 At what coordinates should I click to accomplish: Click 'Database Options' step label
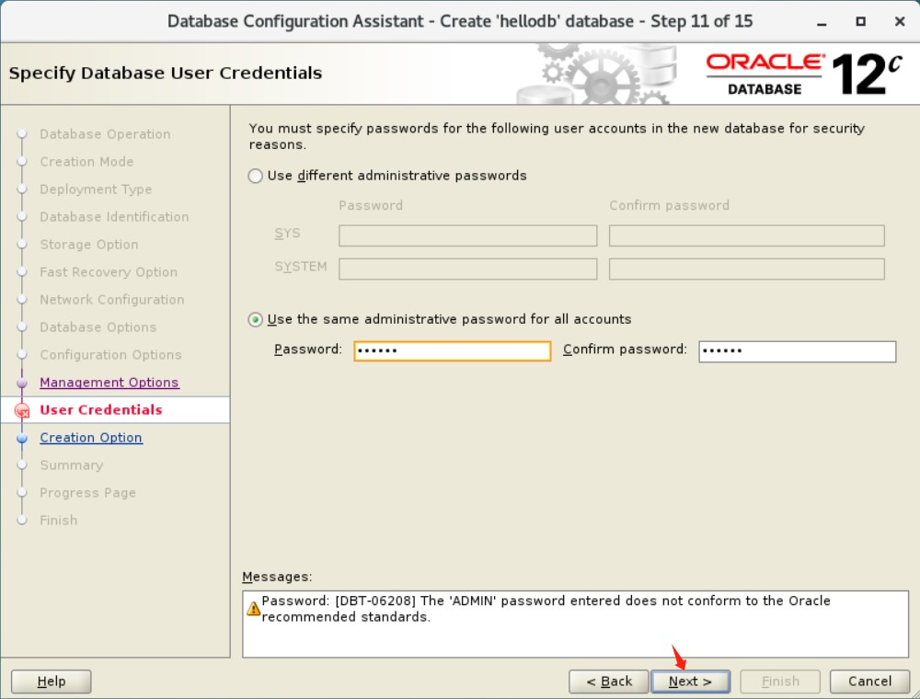[x=98, y=327]
